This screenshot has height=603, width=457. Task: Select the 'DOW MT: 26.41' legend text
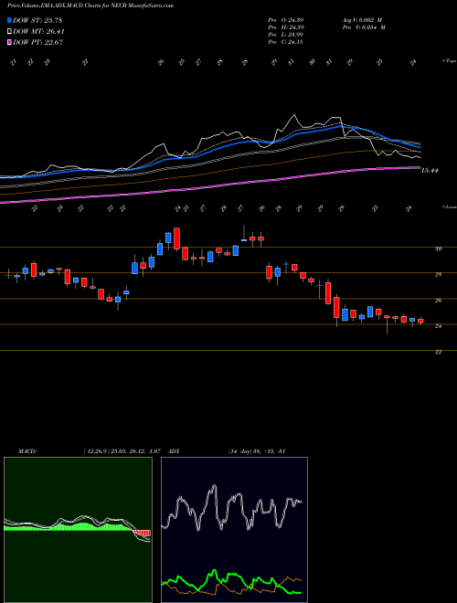tap(38, 32)
